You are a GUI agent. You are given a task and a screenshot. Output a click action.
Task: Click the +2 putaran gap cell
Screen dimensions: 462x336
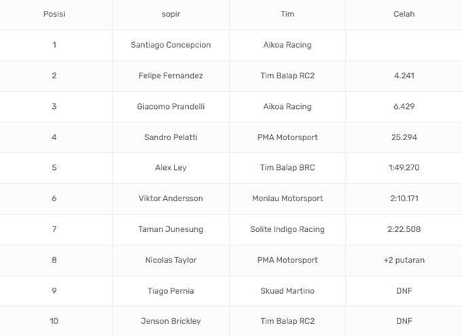(404, 260)
